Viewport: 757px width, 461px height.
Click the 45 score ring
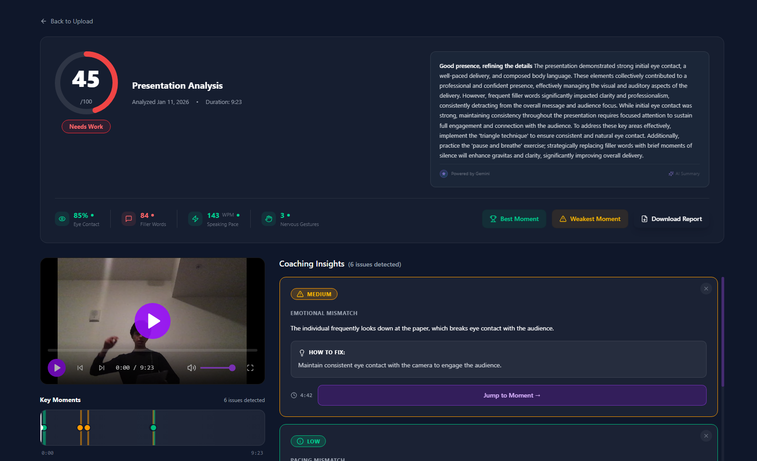tap(86, 83)
